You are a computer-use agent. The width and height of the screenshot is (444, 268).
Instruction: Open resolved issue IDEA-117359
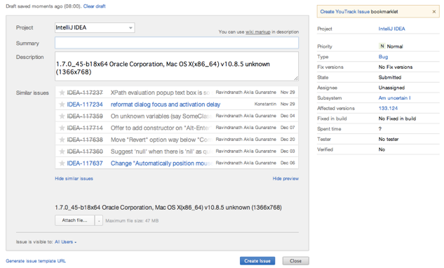85,116
